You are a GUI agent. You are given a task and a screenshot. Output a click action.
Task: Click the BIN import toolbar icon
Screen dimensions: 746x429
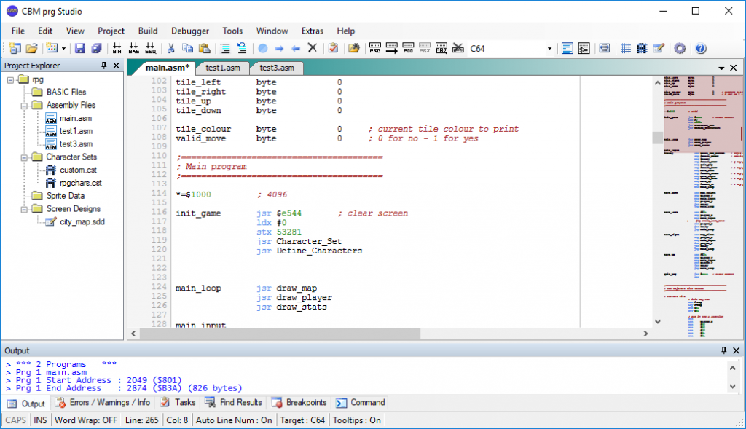point(117,49)
